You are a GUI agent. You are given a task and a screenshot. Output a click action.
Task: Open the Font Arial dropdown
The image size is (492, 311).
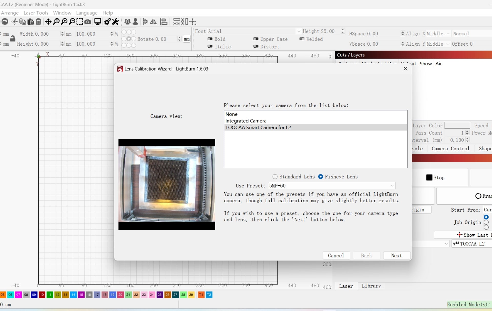299,31
